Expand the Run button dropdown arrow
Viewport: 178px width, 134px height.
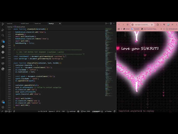click(x=108, y=23)
